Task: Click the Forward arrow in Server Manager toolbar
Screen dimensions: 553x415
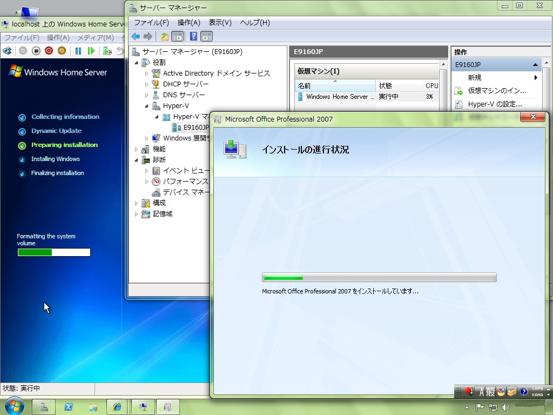Action: pos(148,36)
